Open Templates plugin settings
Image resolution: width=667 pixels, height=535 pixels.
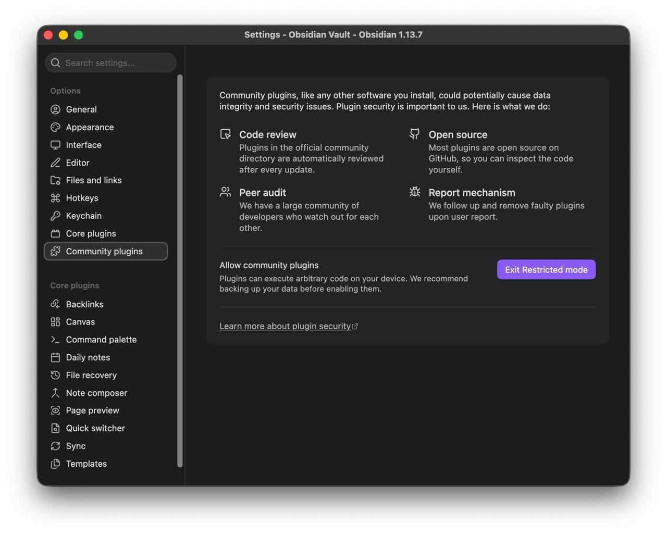pos(106,464)
